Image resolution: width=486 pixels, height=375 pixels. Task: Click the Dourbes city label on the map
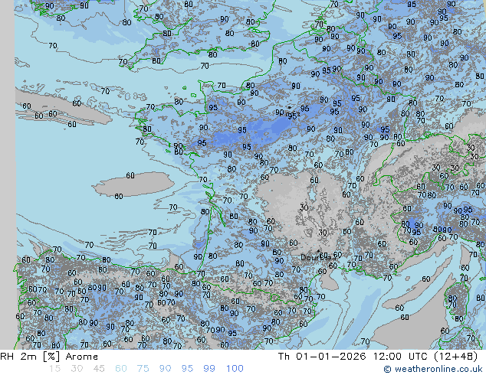click(x=314, y=258)
